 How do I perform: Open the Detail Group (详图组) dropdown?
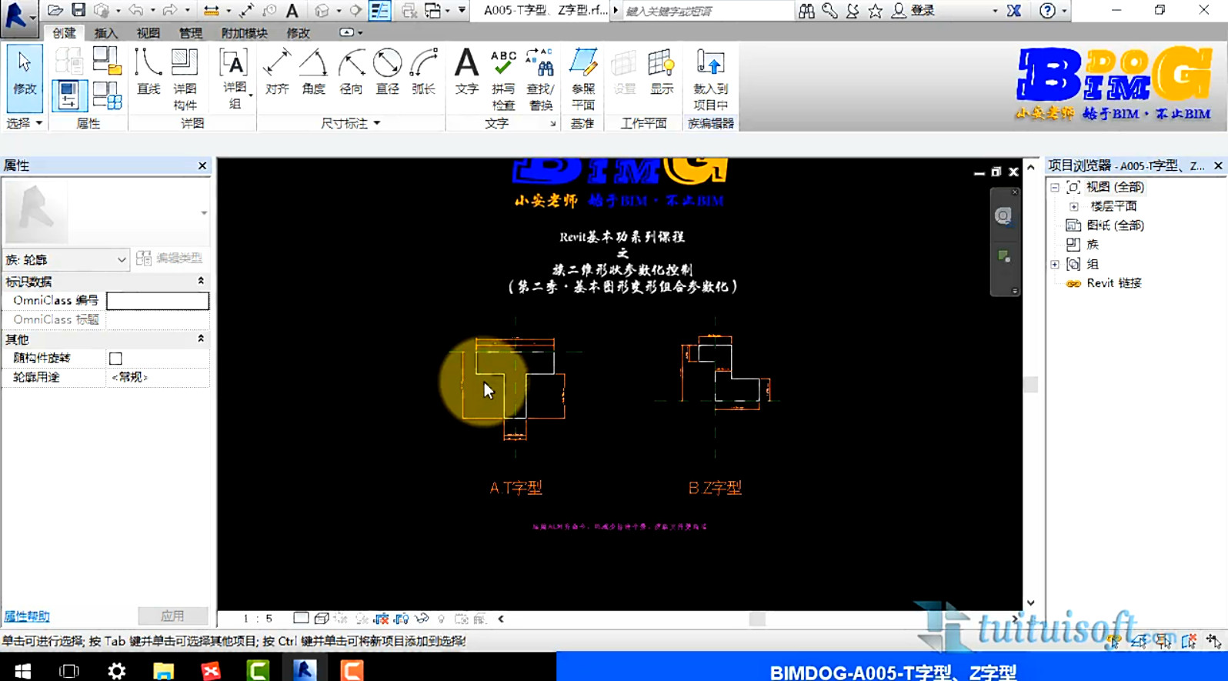(235, 79)
